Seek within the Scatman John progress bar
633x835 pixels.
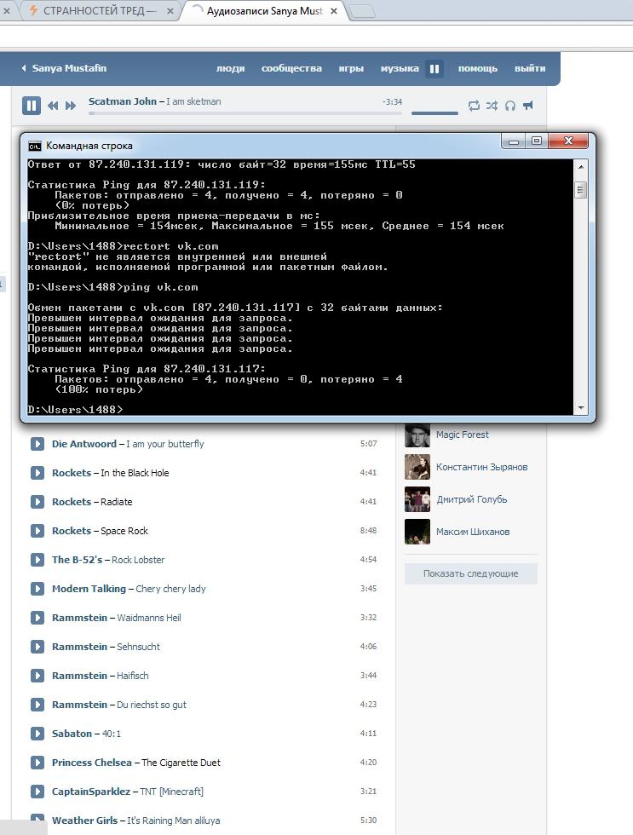pyautogui.click(x=245, y=112)
